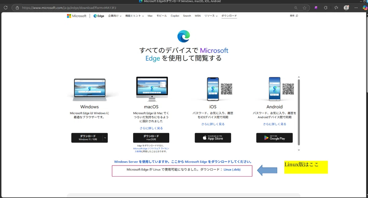Go to the Microsoft logo home link
368x198 pixels.
[77, 16]
